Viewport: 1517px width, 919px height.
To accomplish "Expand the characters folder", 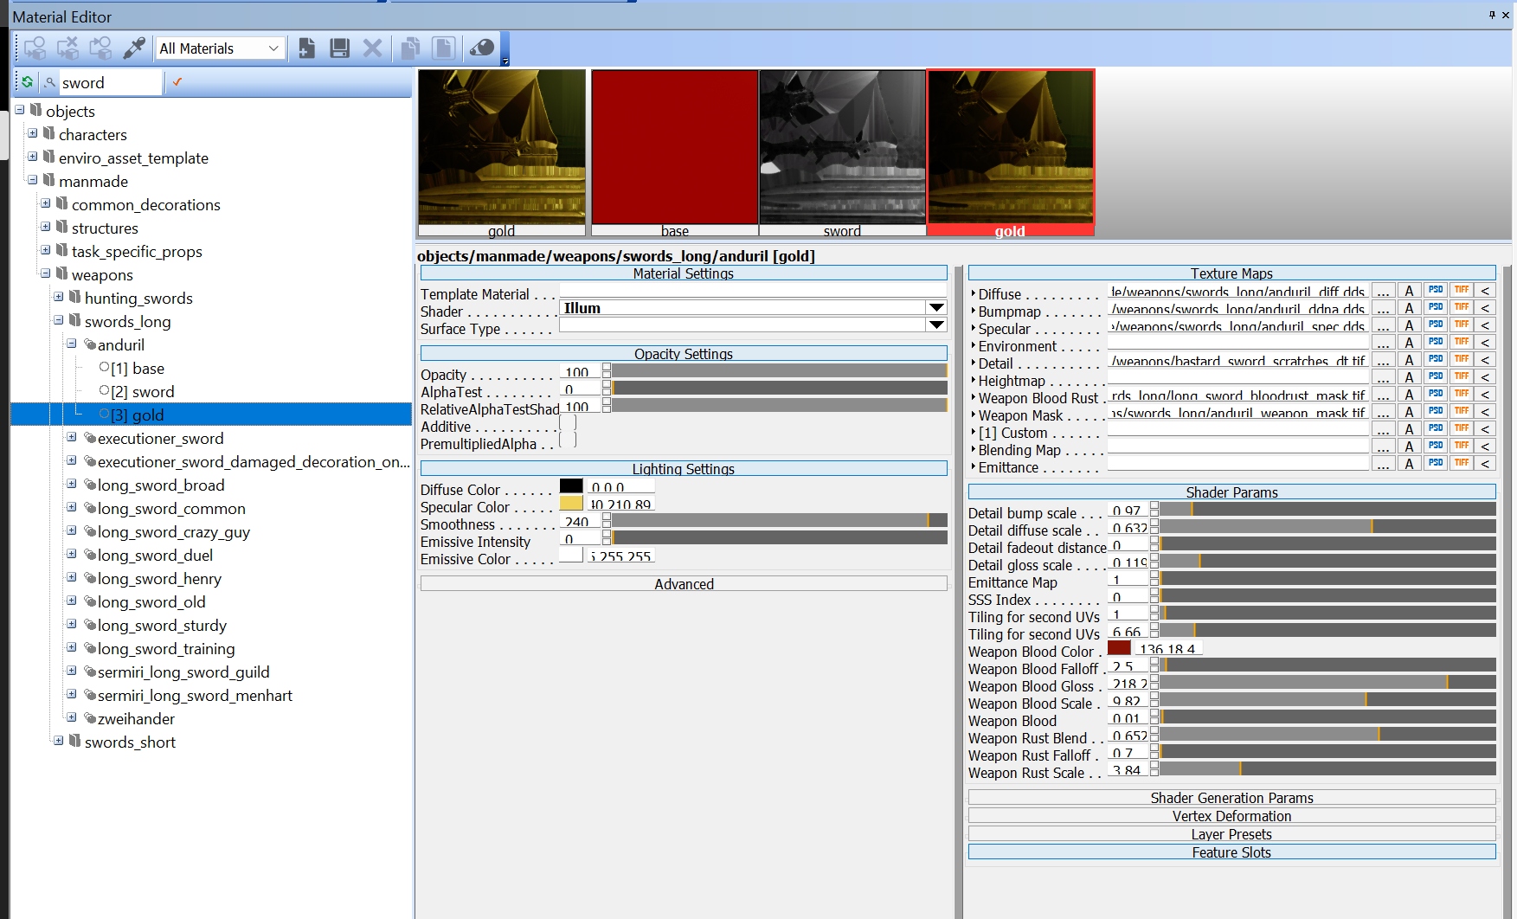I will pyautogui.click(x=33, y=133).
